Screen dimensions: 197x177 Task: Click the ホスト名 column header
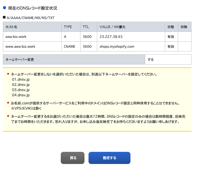point(32,27)
